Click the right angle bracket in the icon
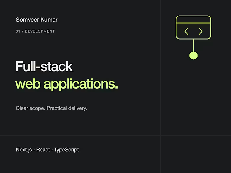 tap(201, 31)
